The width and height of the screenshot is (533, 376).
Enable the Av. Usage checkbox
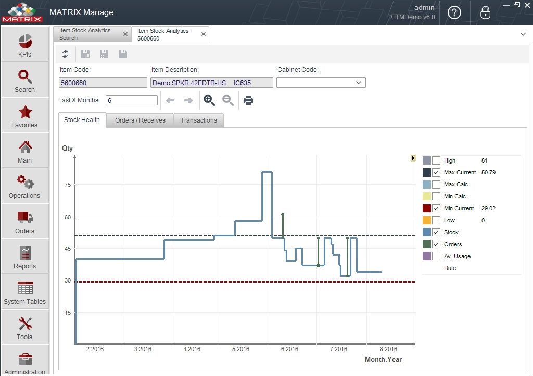click(x=436, y=256)
